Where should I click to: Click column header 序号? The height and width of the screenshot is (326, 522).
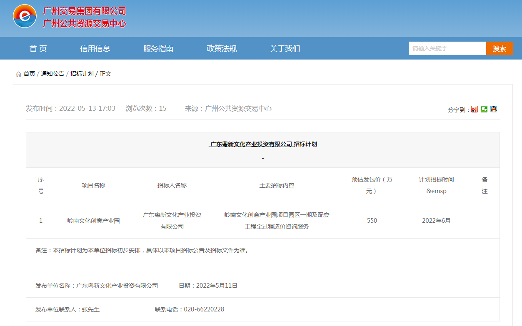coord(41,185)
